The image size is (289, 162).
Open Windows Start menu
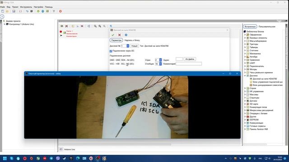[x=5, y=158]
